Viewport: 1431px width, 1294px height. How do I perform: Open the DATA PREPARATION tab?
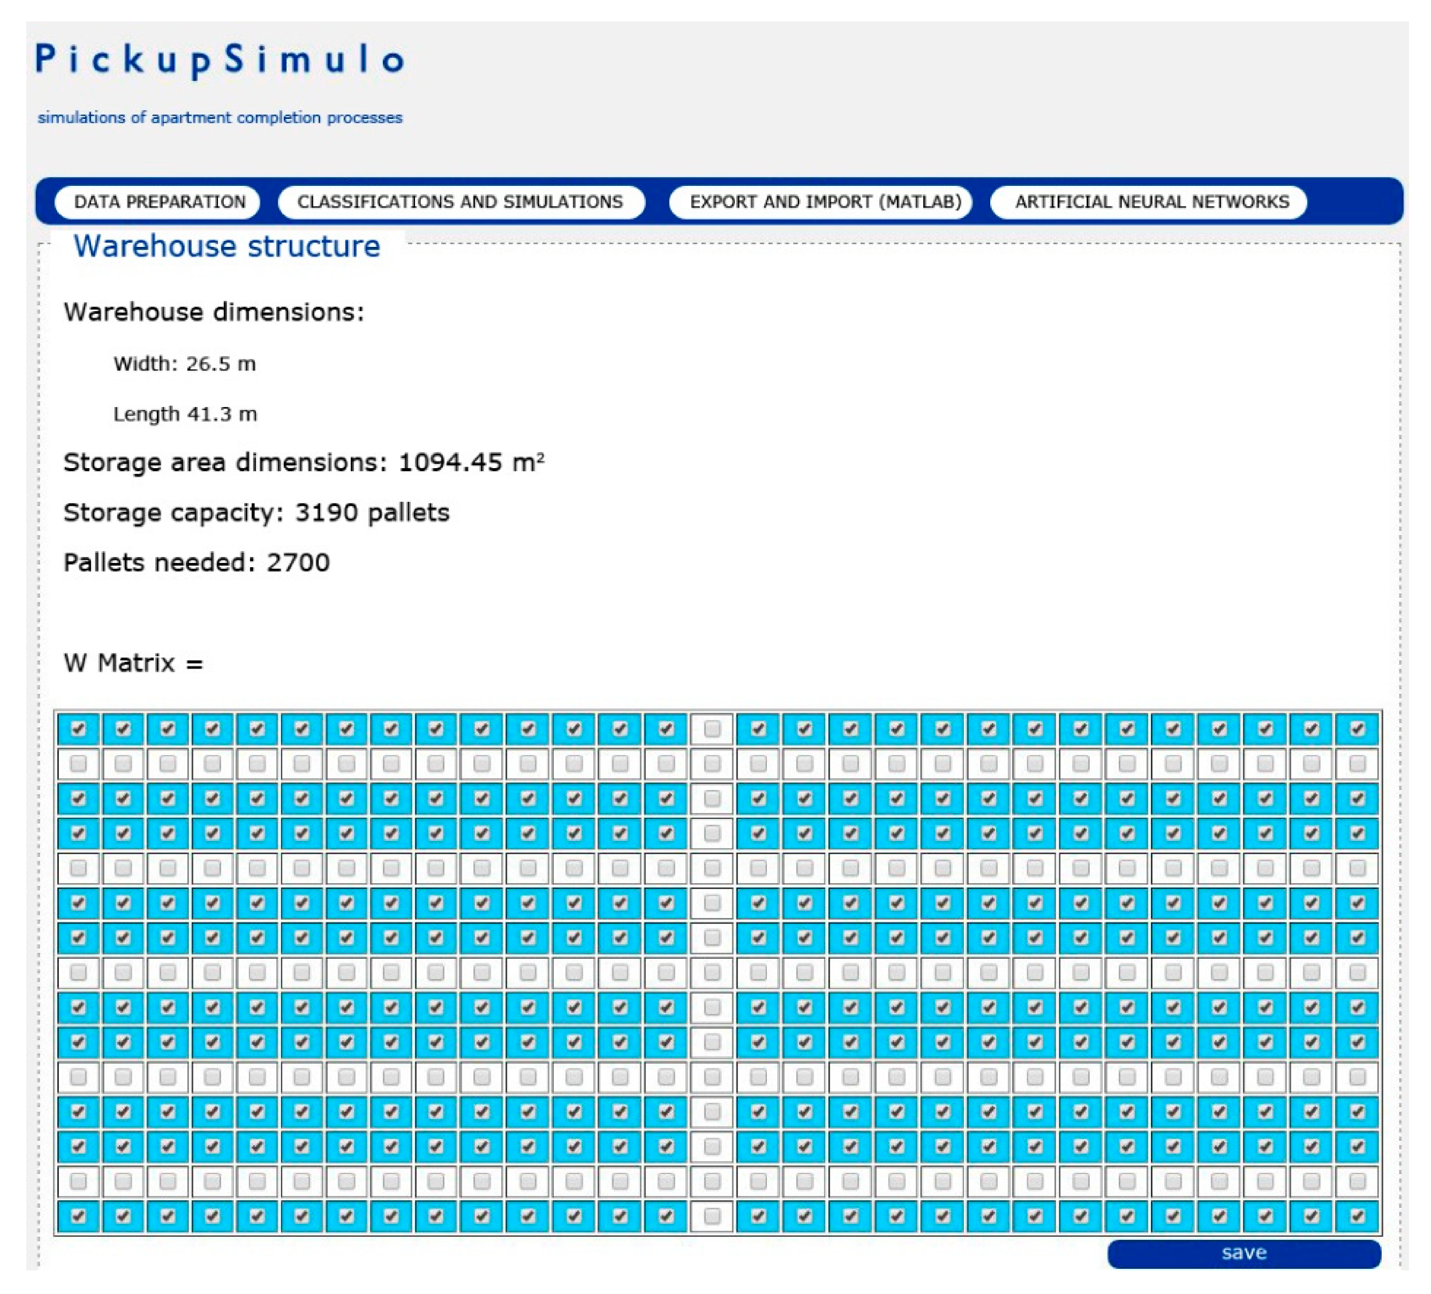tap(159, 201)
